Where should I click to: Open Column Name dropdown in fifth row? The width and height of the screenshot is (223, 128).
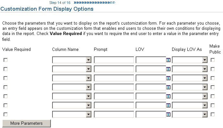tap(72, 96)
